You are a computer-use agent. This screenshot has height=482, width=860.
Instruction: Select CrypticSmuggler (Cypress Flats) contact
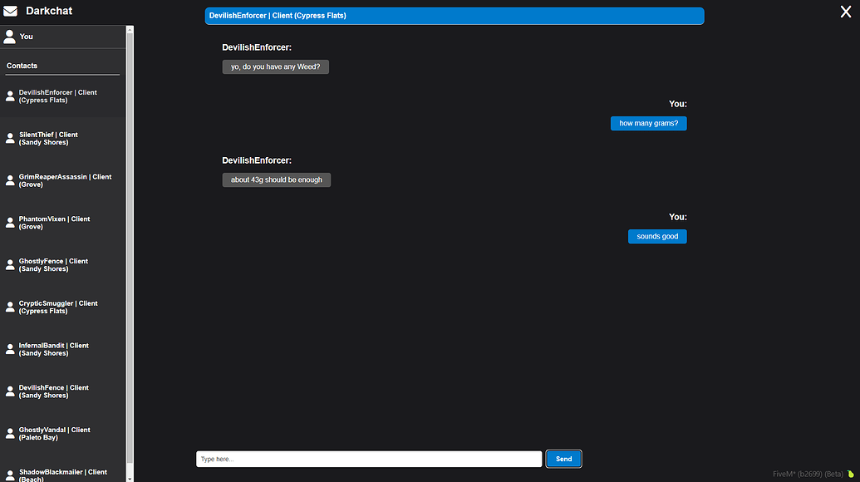point(62,307)
